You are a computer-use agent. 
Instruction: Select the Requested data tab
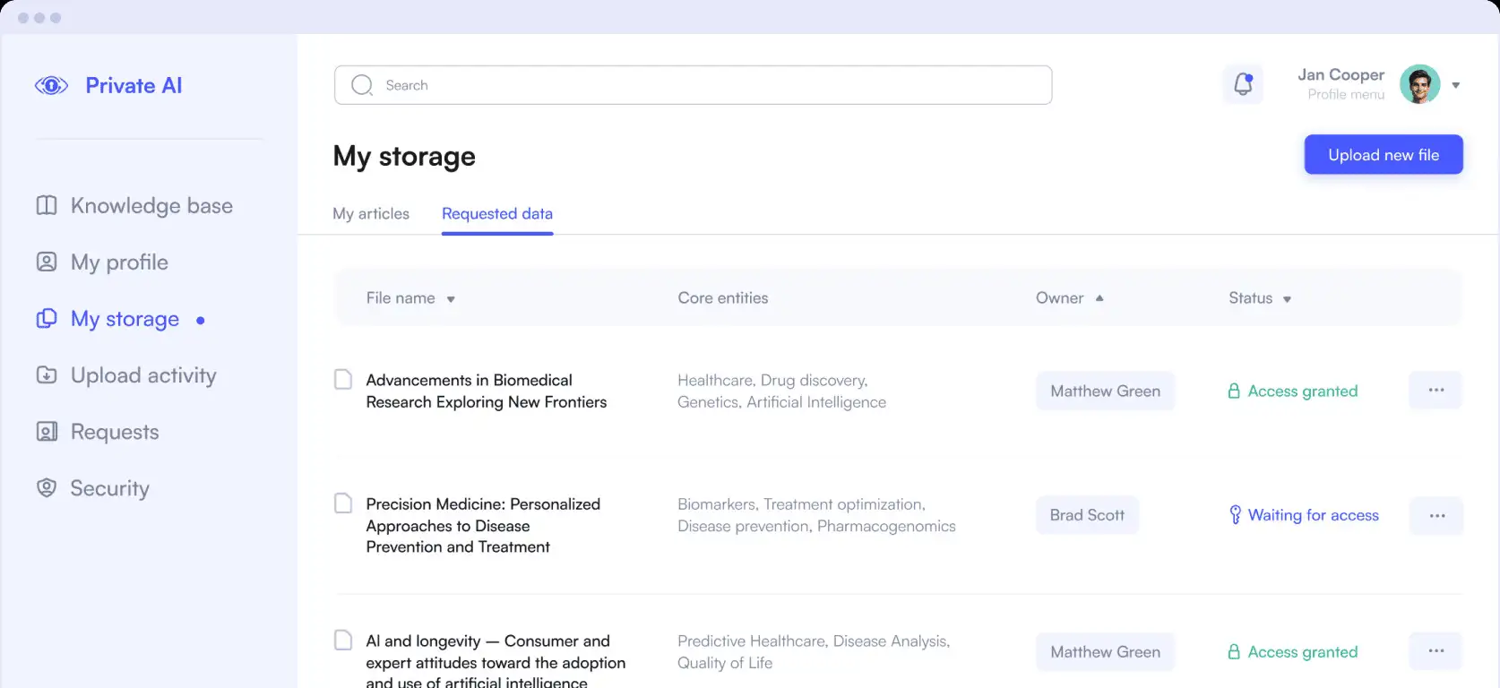point(497,213)
